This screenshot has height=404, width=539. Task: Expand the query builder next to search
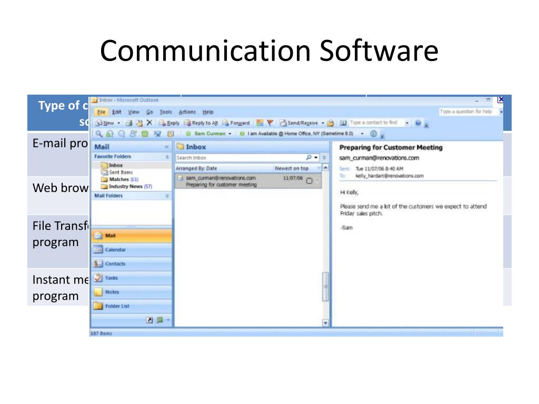tap(324, 157)
